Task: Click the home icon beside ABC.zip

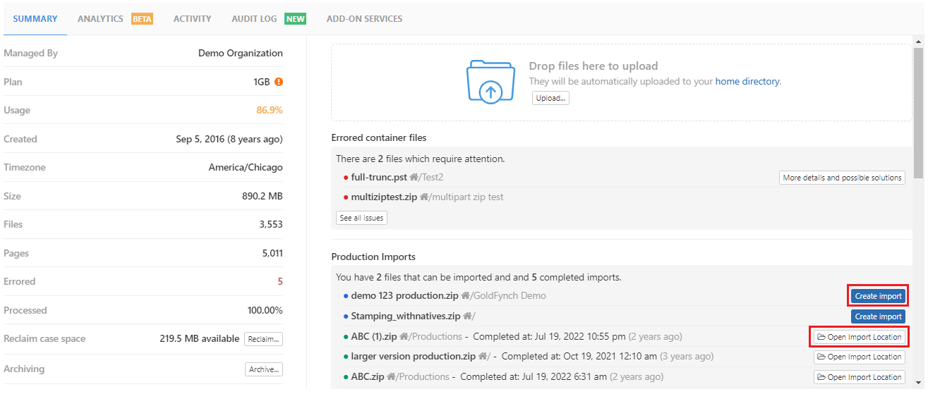Action: [x=391, y=377]
